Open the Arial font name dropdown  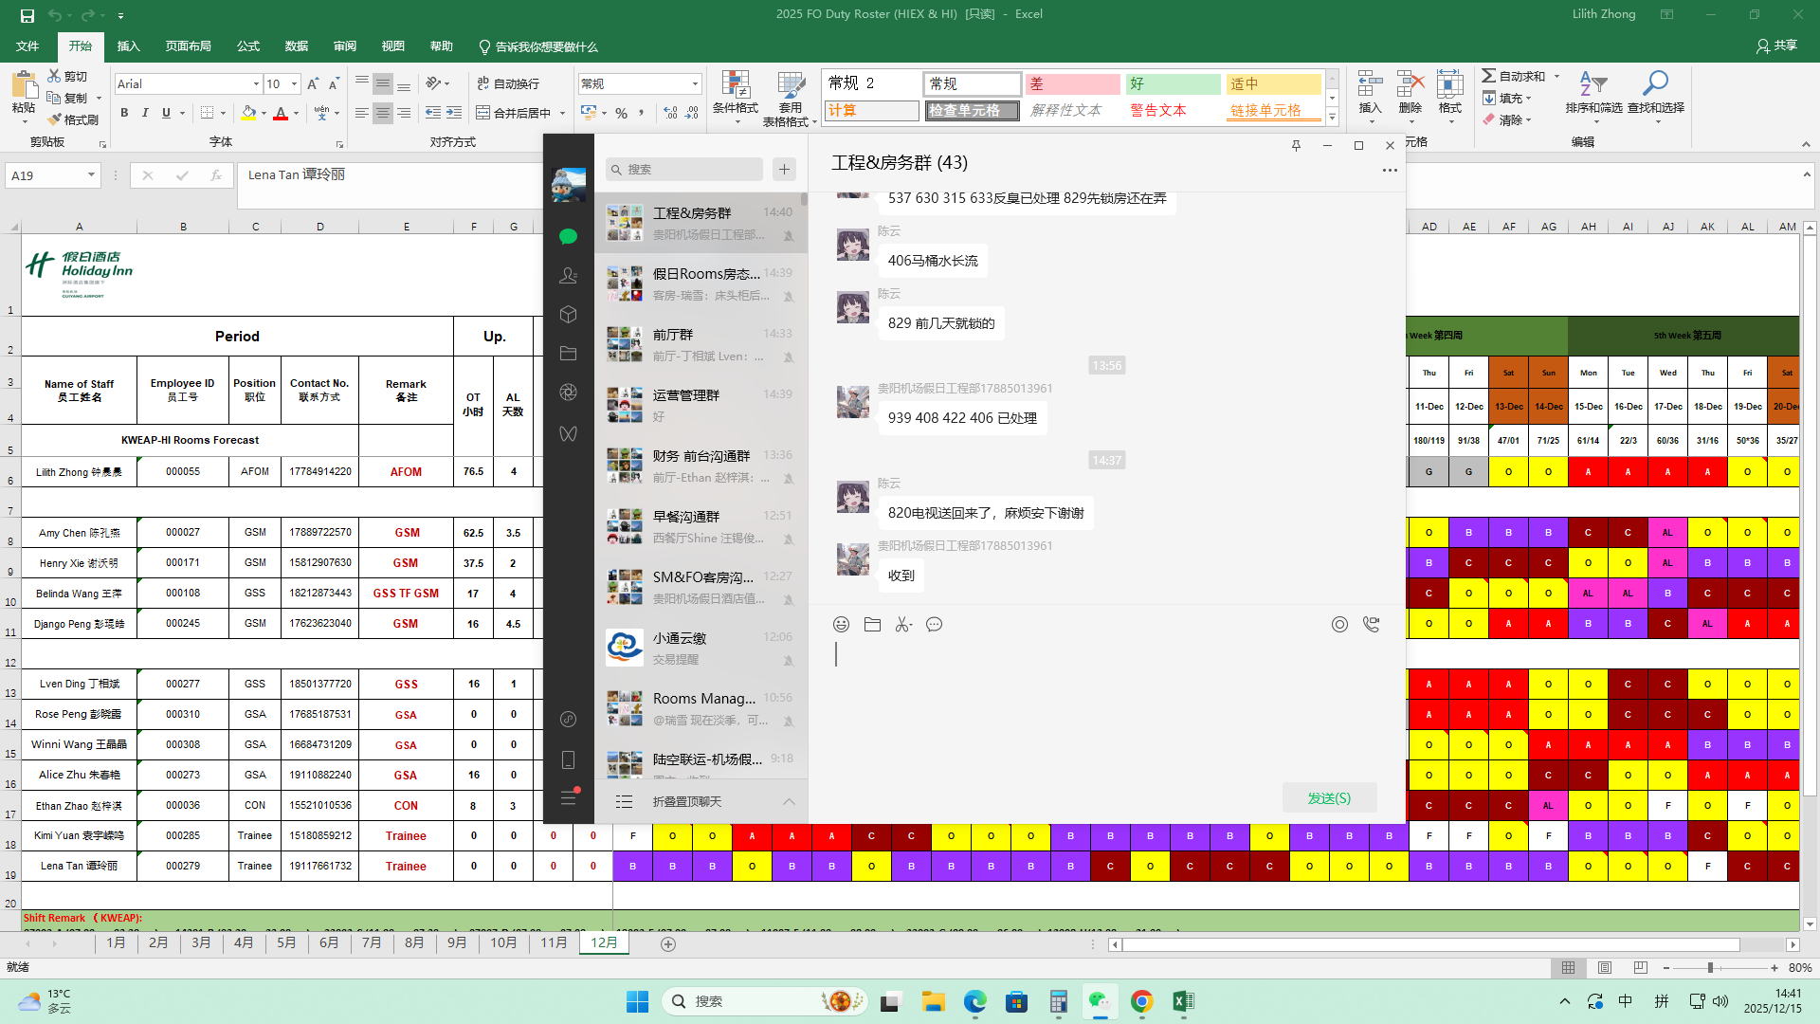[x=256, y=84]
